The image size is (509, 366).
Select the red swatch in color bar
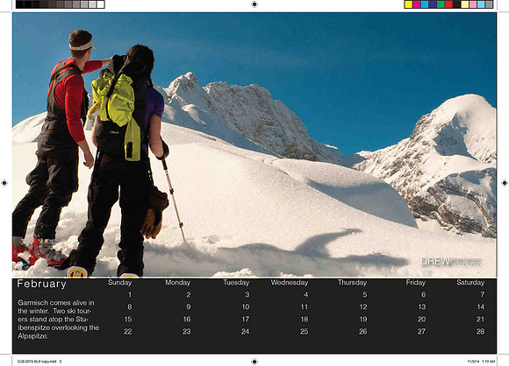pos(448,4)
